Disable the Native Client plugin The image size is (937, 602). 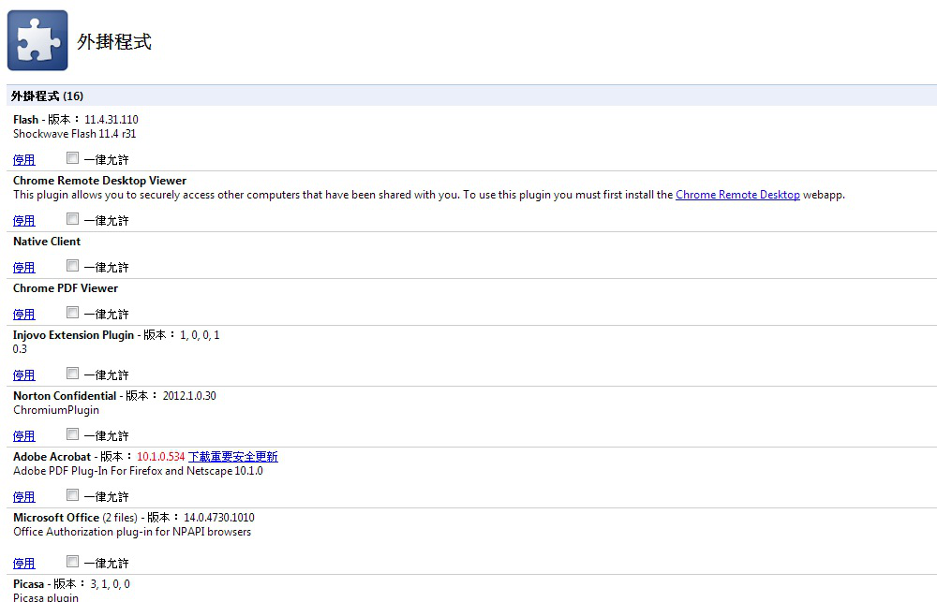click(24, 267)
